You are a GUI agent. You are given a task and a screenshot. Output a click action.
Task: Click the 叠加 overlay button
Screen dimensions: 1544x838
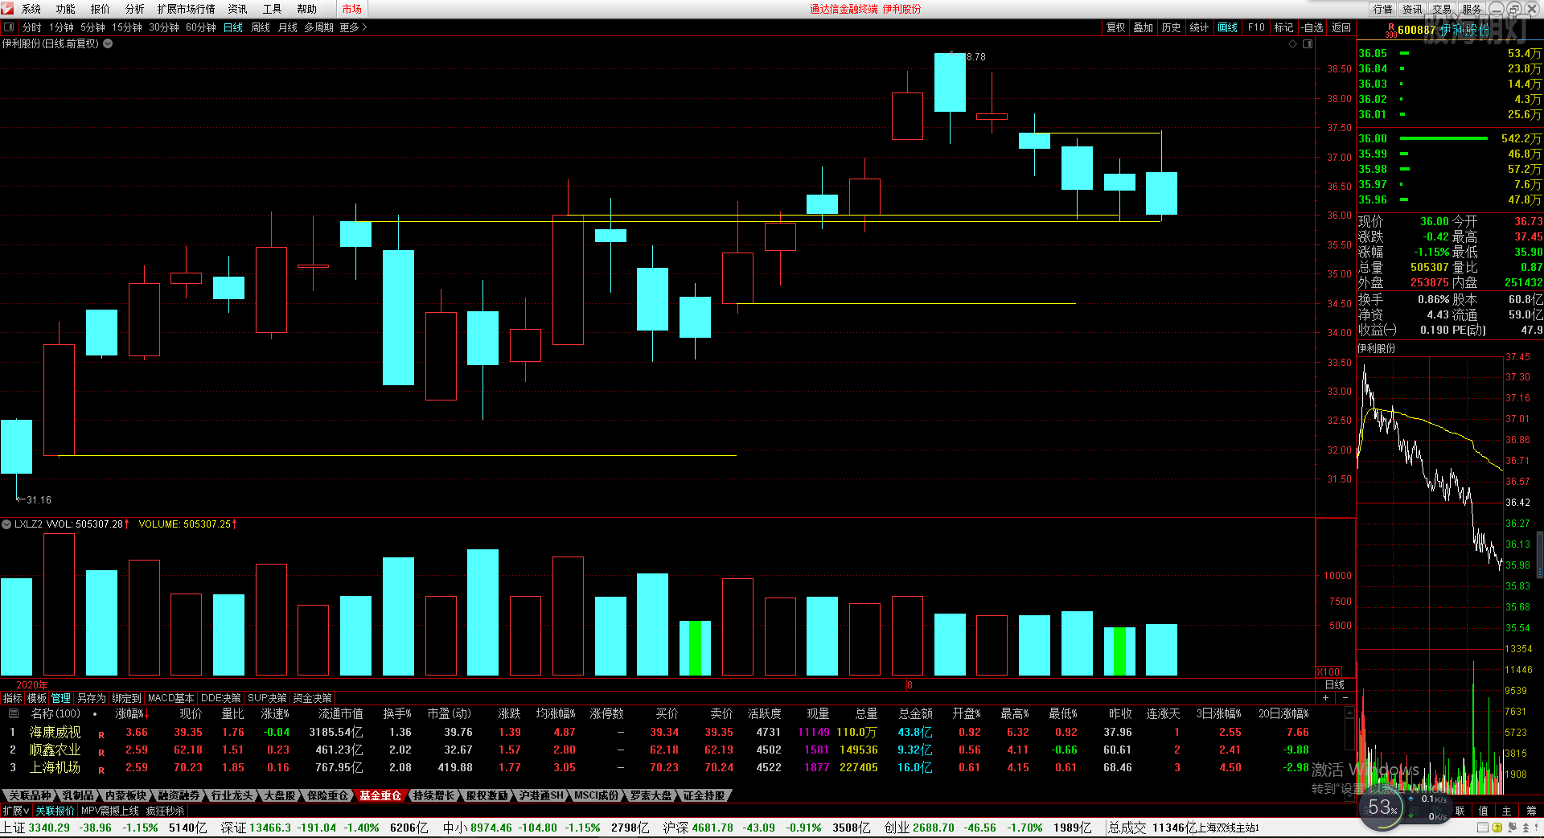tap(1144, 27)
